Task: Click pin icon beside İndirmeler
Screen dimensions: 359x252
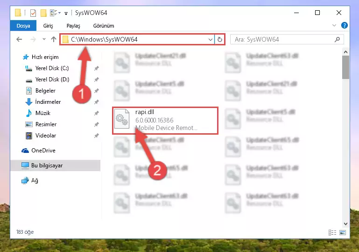Action: [96, 102]
